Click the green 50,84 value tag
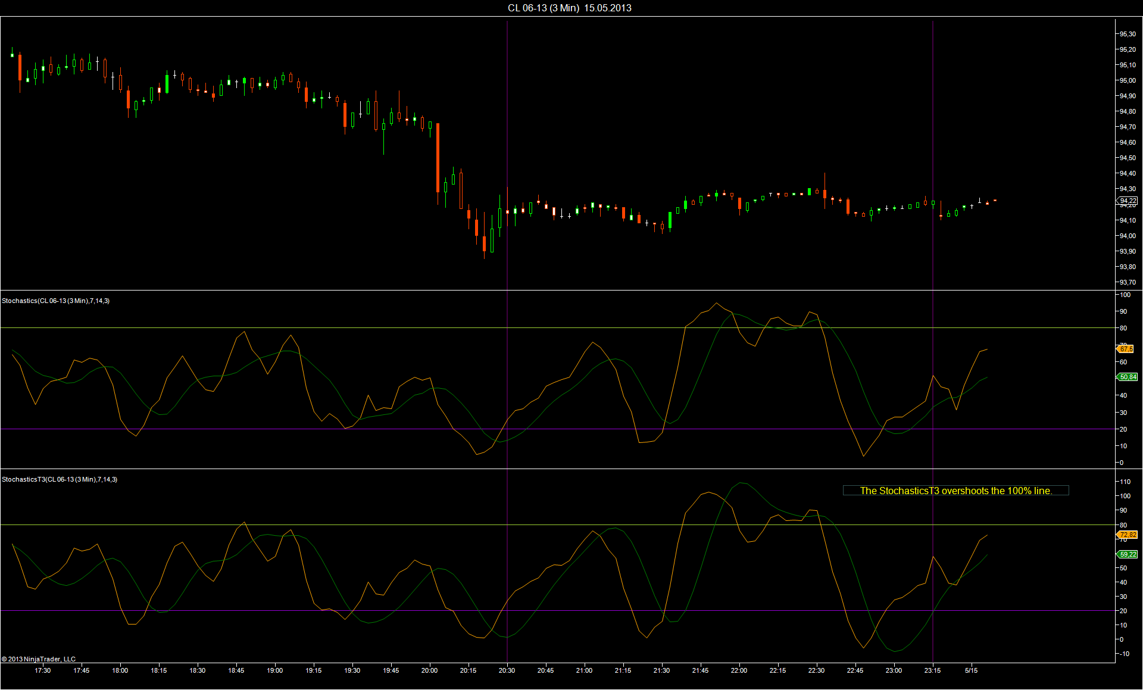The image size is (1143, 690). pos(1128,377)
